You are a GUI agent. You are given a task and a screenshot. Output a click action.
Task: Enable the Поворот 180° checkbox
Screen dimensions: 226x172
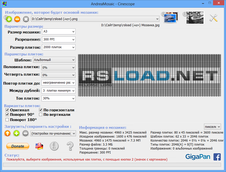(7, 120)
